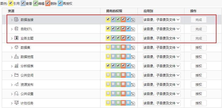Uncheck 再授权 permission for 业务主题
The height and width of the screenshot is (108, 222).
(128, 38)
